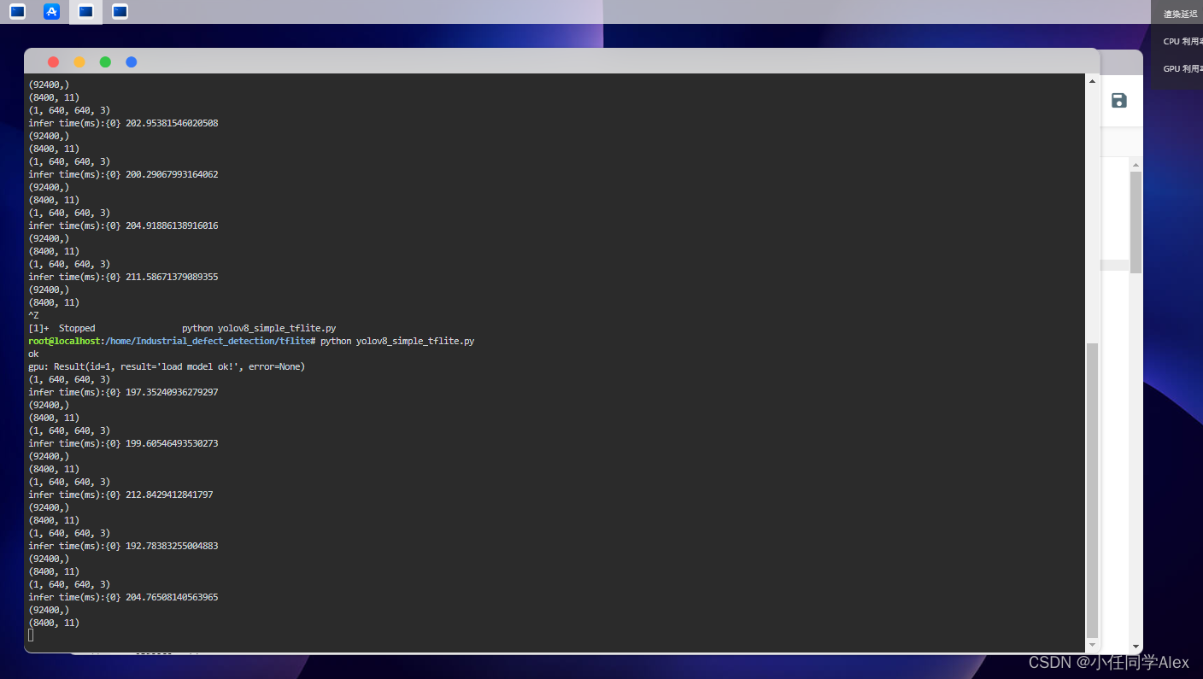This screenshot has height=679, width=1203.
Task: Click the infer time 204.91886138916016 line
Action: (x=123, y=225)
